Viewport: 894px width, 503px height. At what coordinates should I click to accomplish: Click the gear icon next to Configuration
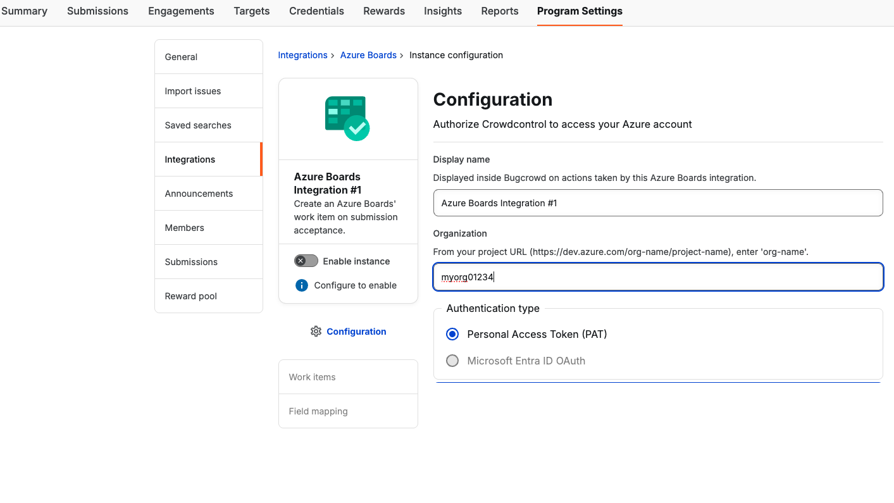(316, 332)
